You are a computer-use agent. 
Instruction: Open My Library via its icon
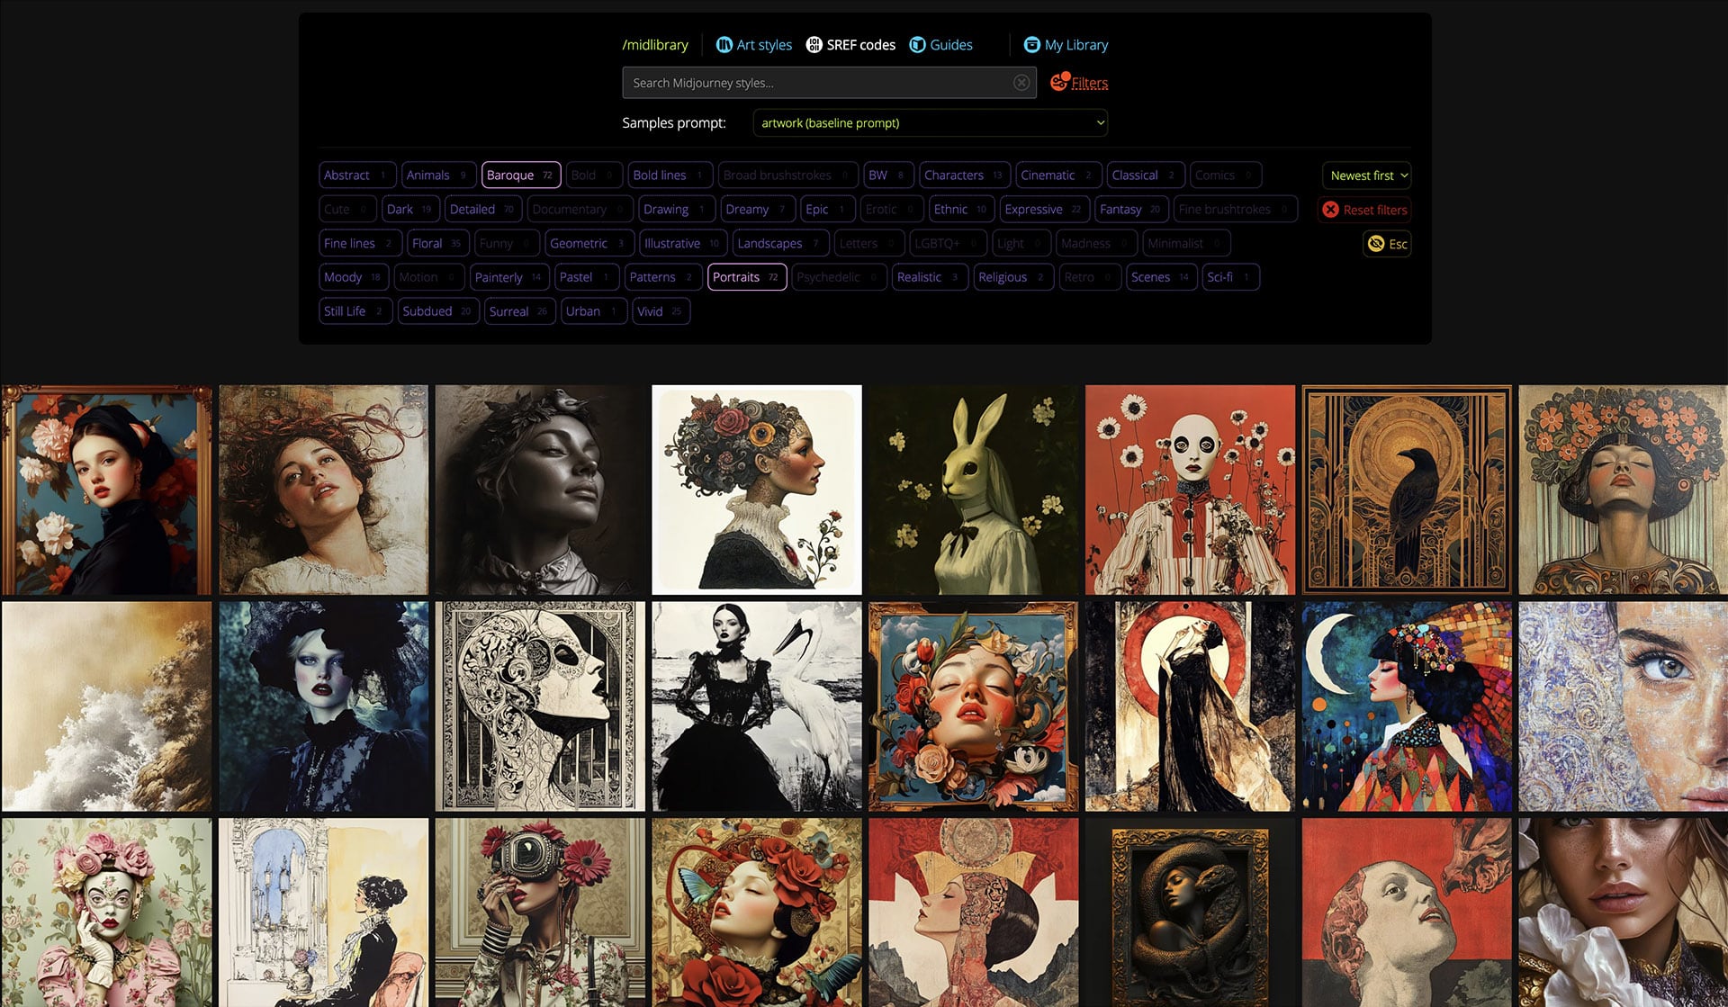click(1031, 45)
